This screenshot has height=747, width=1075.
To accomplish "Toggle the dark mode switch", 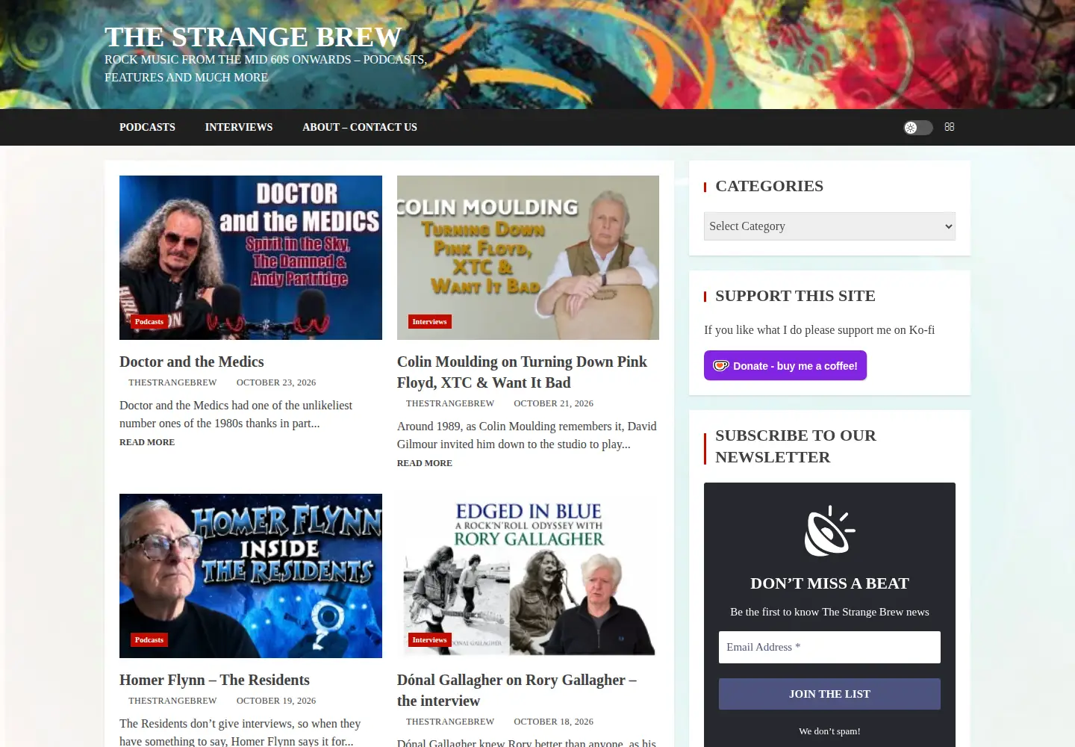I will (917, 128).
